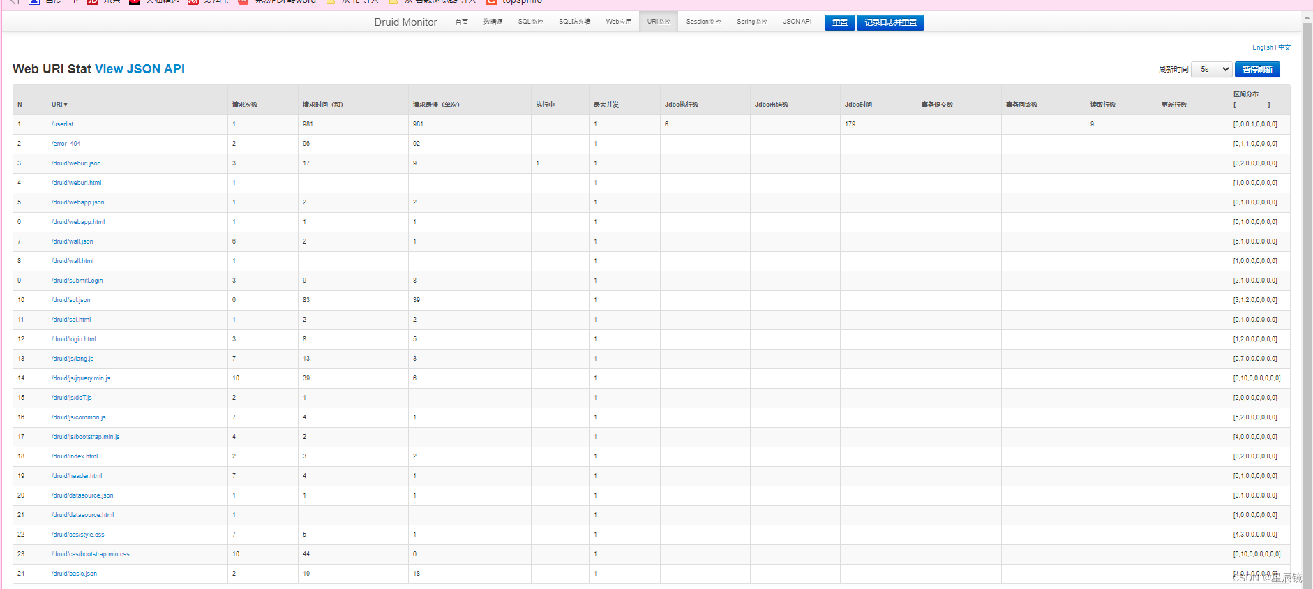Open the SQL监控 tab
This screenshot has height=589, width=1313.
click(x=530, y=22)
